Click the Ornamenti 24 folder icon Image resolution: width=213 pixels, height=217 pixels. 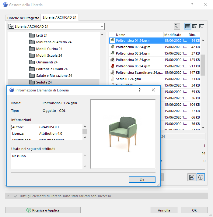[x=32, y=62]
